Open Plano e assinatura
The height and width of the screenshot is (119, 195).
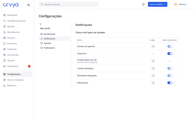coord(17,80)
